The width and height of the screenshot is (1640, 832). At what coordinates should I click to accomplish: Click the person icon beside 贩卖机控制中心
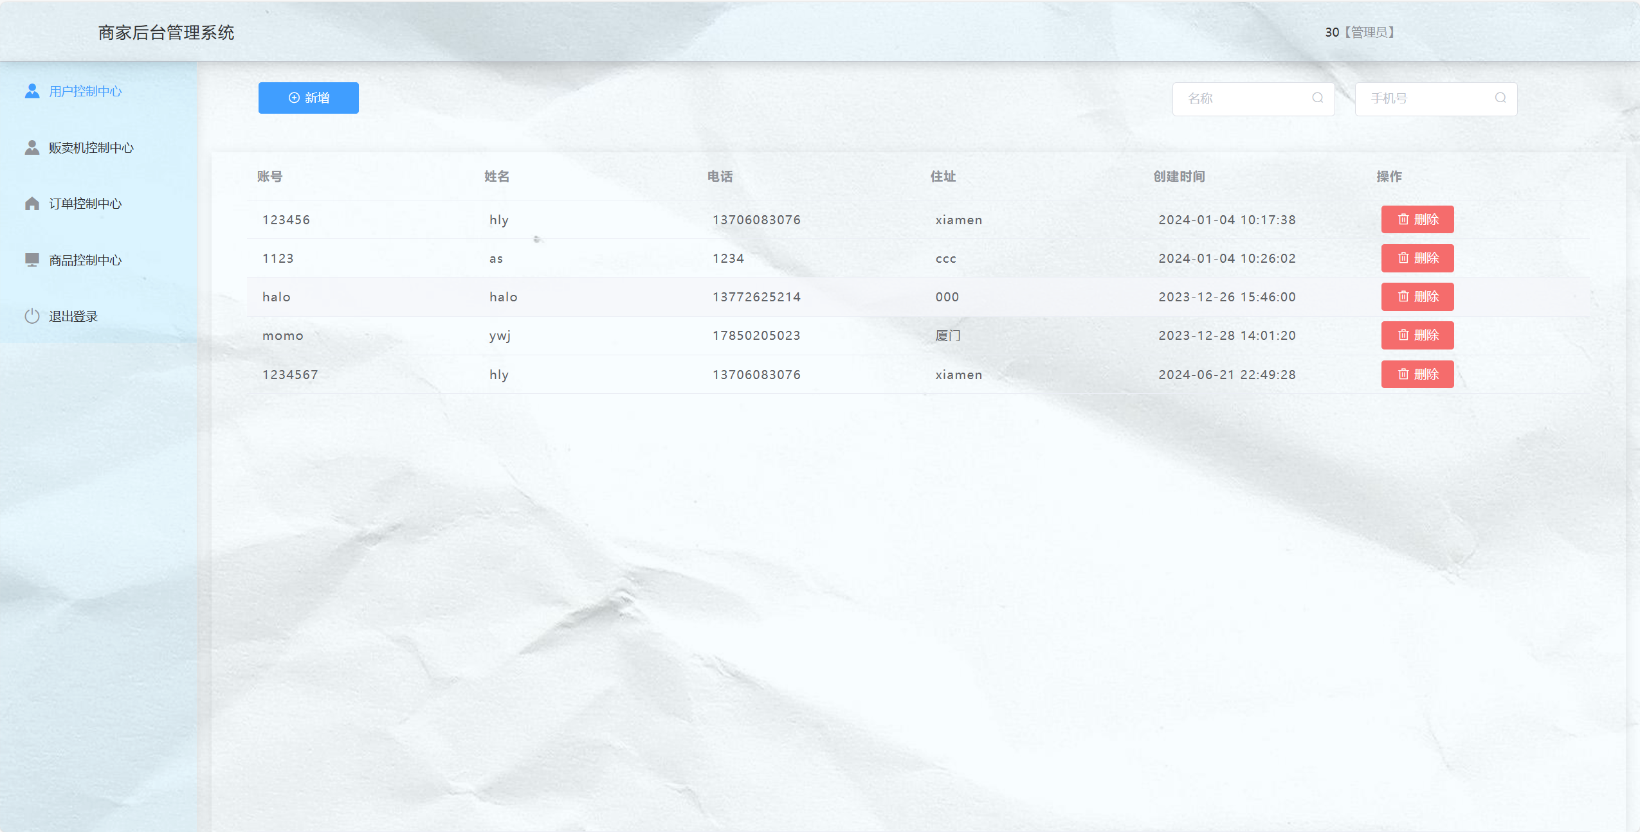pyautogui.click(x=32, y=148)
